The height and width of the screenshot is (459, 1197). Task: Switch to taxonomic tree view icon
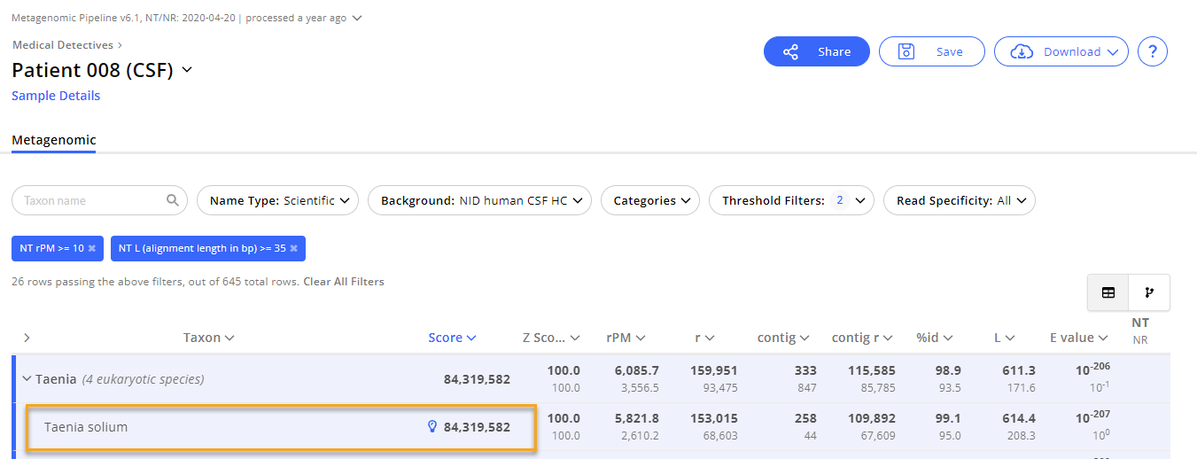click(x=1149, y=292)
